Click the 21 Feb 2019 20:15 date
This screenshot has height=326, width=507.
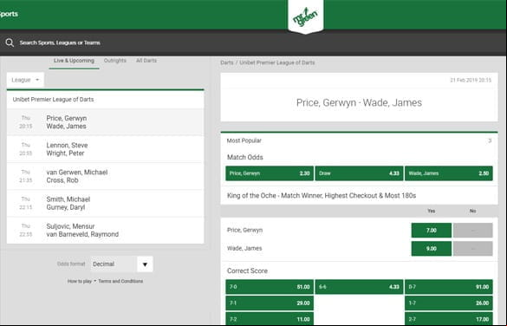pos(471,80)
